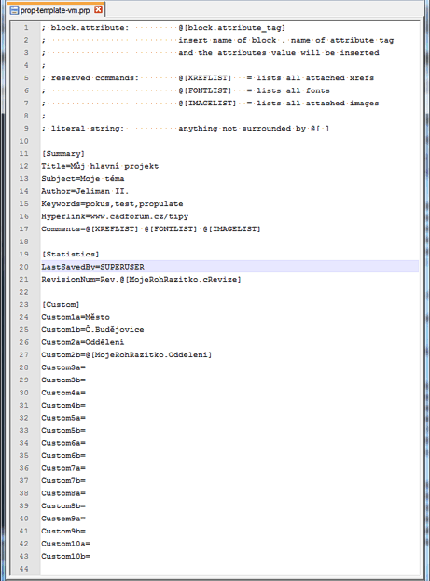The height and width of the screenshot is (581, 430).
Task: Click the RevisionNum=Rev. line text
Action: [x=141, y=280]
